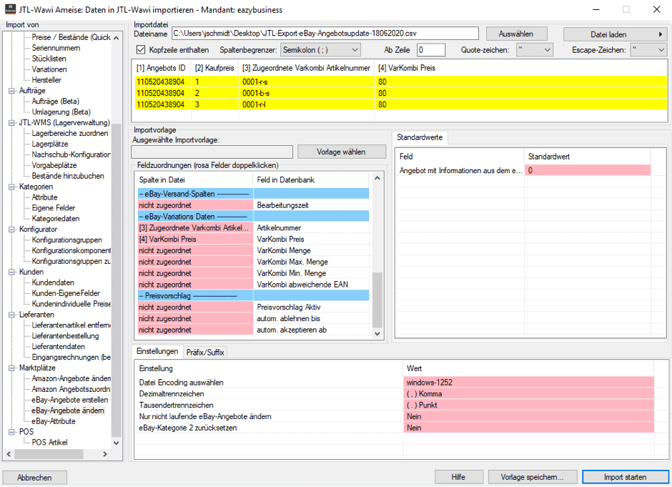Click Nein for Nur nicht laufende eBay-Angebote
The image size is (672, 487).
coord(529,416)
